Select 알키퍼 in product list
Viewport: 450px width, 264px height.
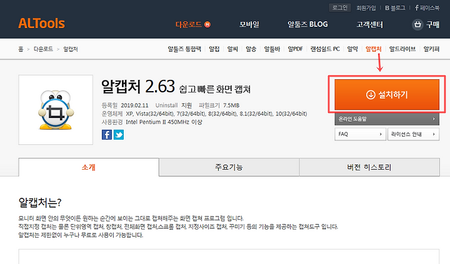pos(431,49)
